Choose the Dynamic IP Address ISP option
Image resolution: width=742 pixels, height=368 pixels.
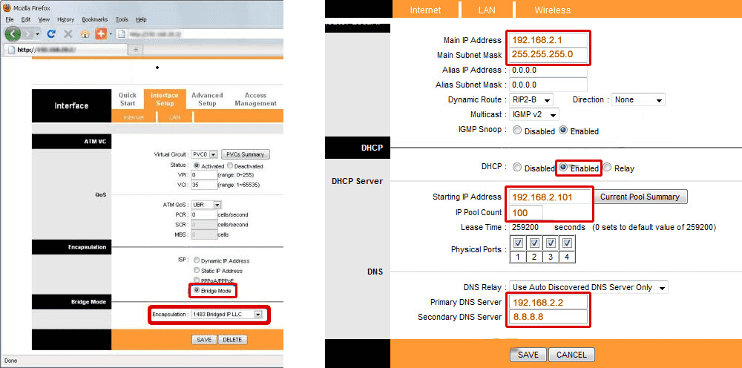click(x=197, y=260)
